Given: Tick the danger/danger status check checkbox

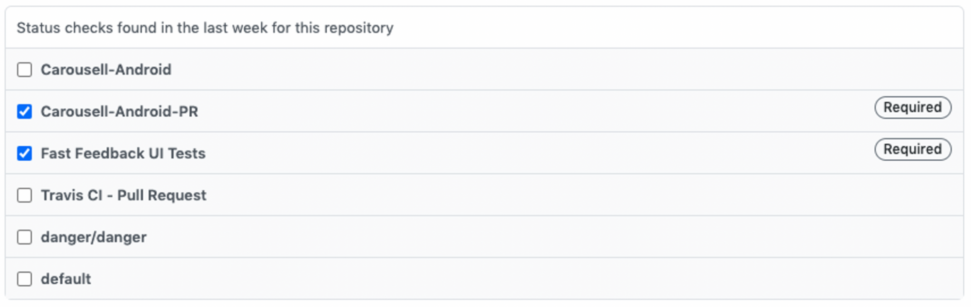Looking at the screenshot, I should [24, 237].
